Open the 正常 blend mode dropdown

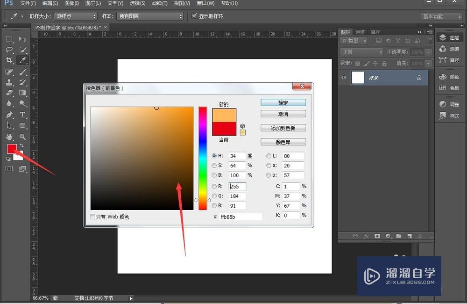[x=361, y=52]
